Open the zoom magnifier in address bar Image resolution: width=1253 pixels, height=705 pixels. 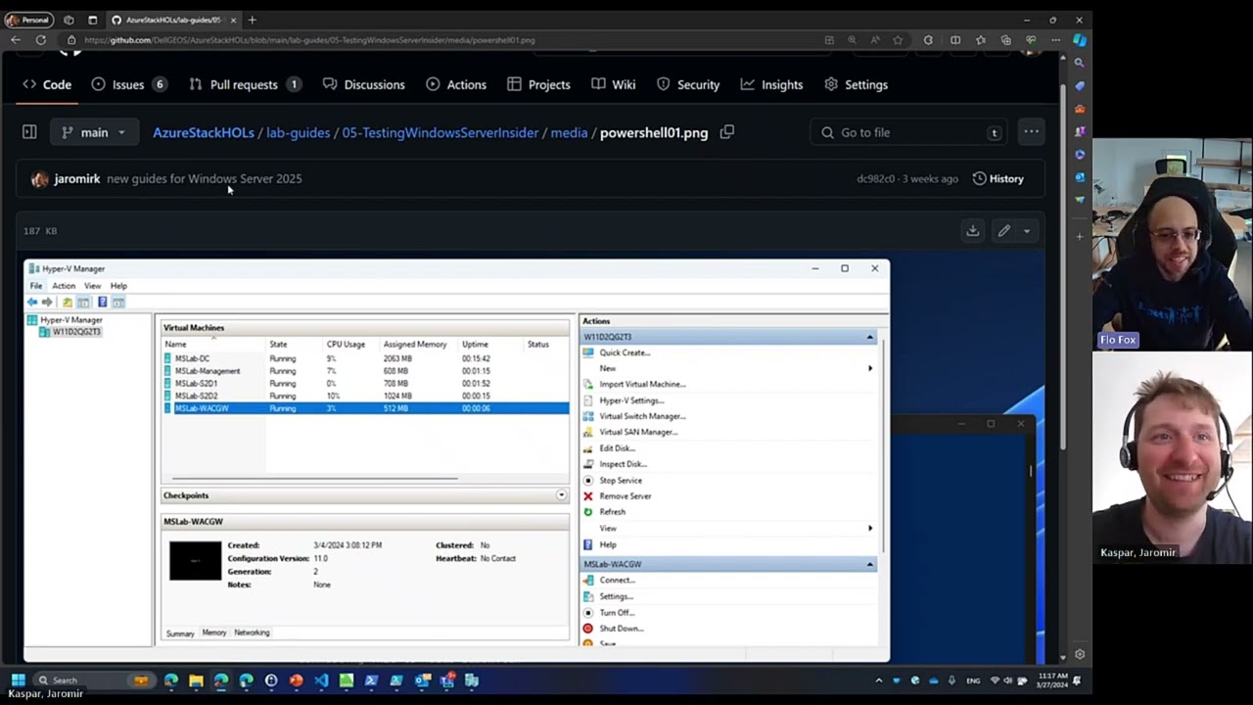(852, 40)
